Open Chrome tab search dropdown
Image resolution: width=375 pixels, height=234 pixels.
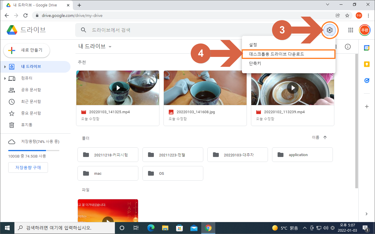click(x=327, y=5)
